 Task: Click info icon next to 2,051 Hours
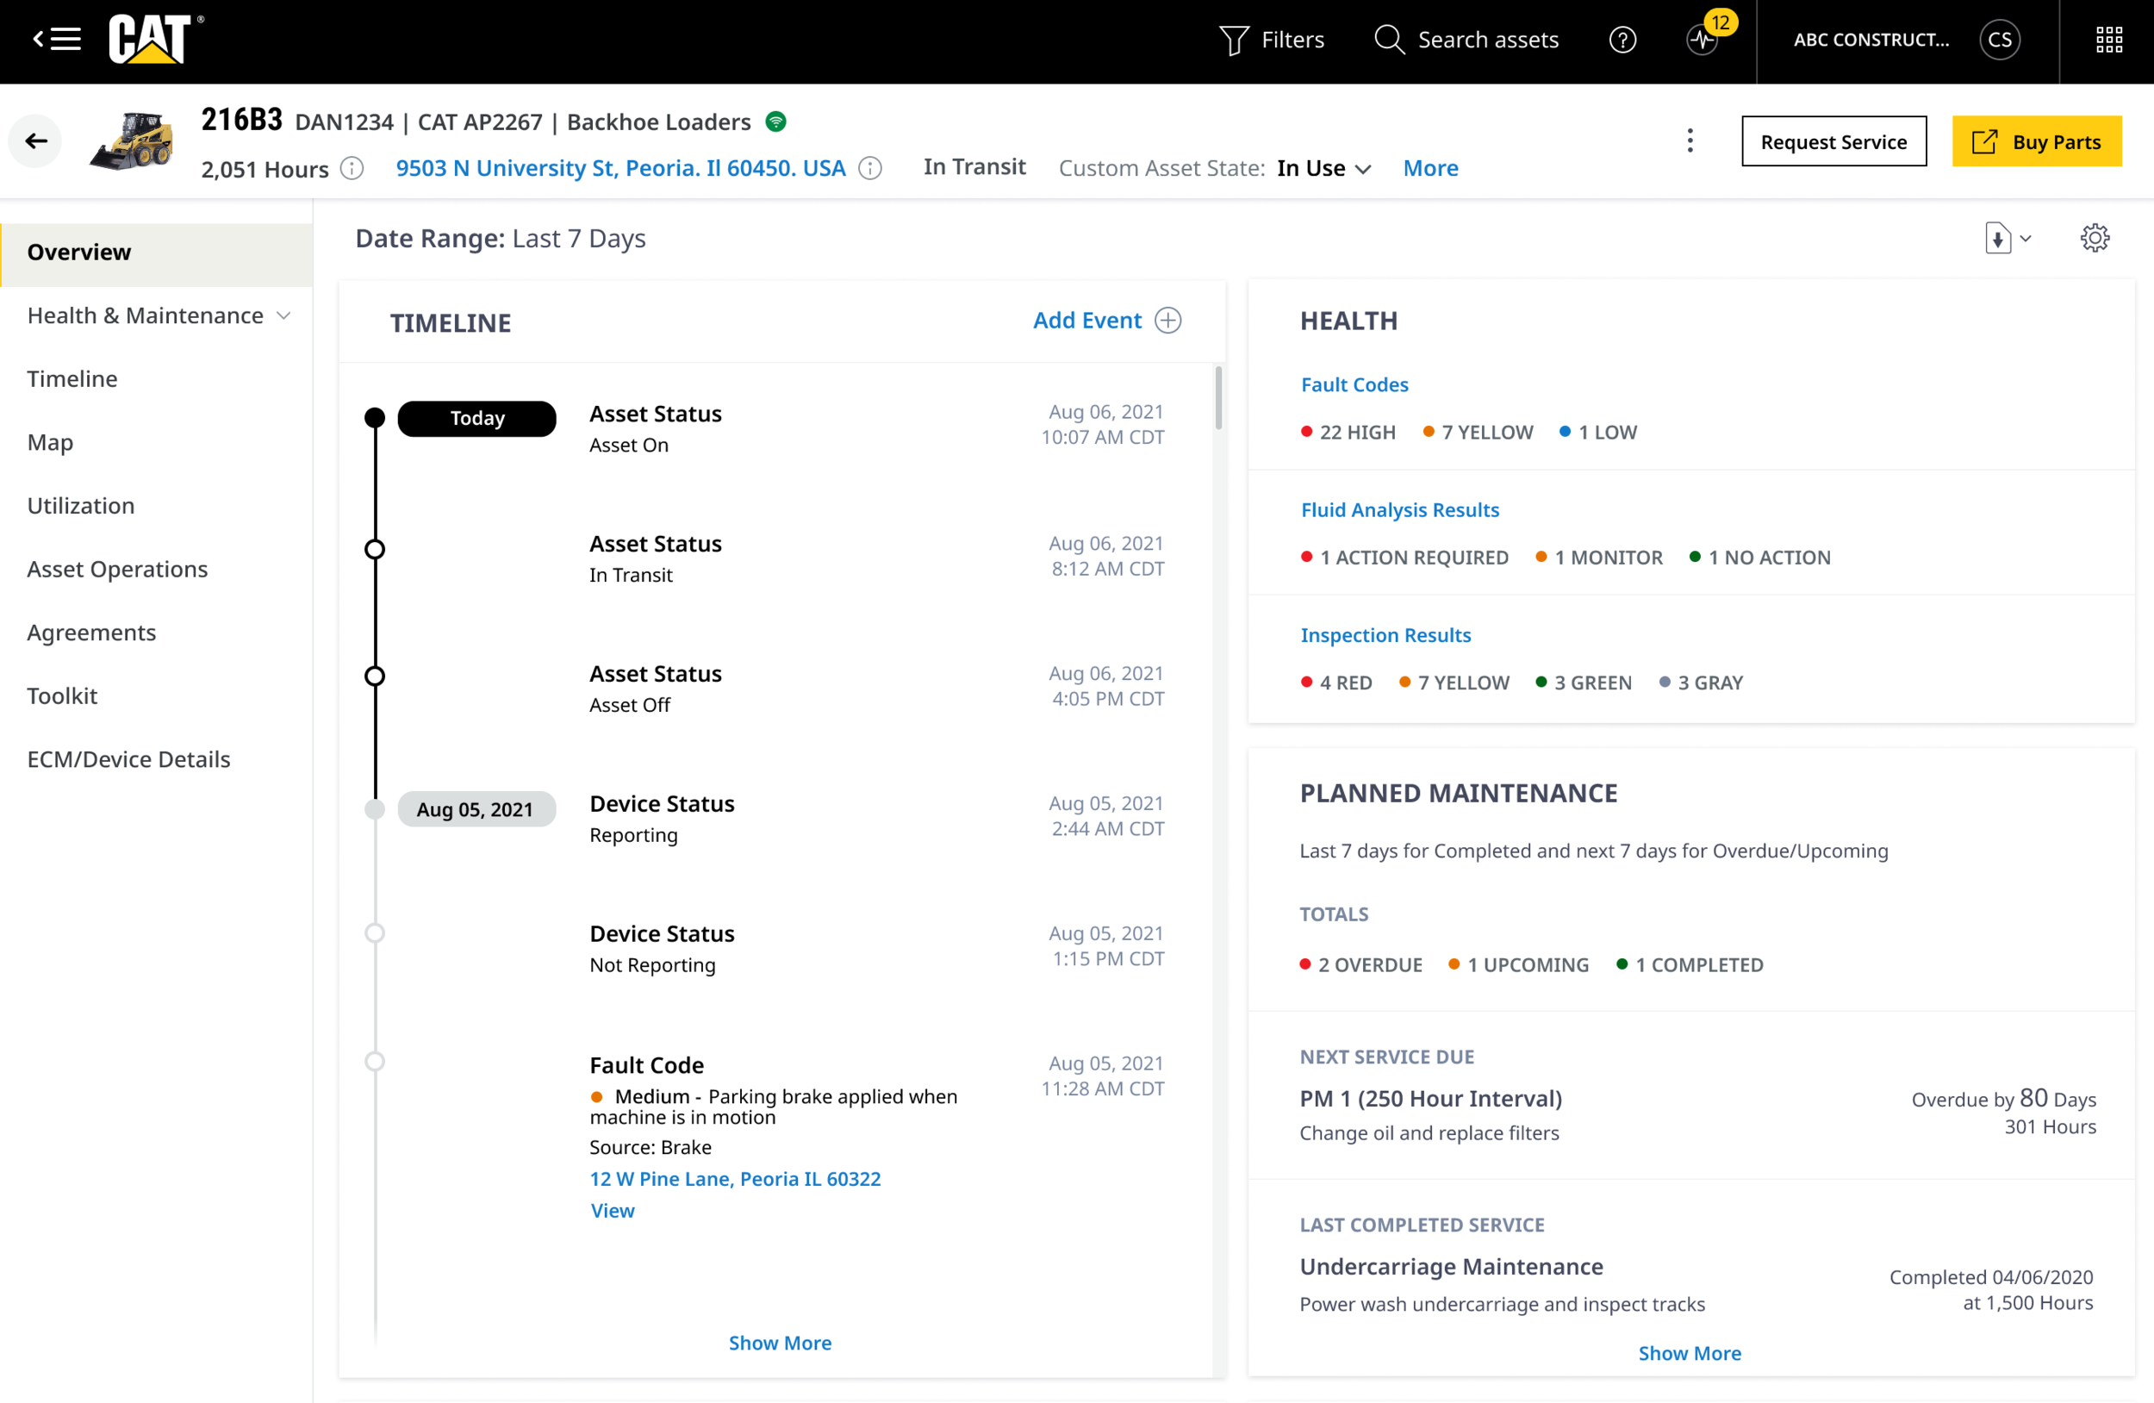tap(352, 169)
